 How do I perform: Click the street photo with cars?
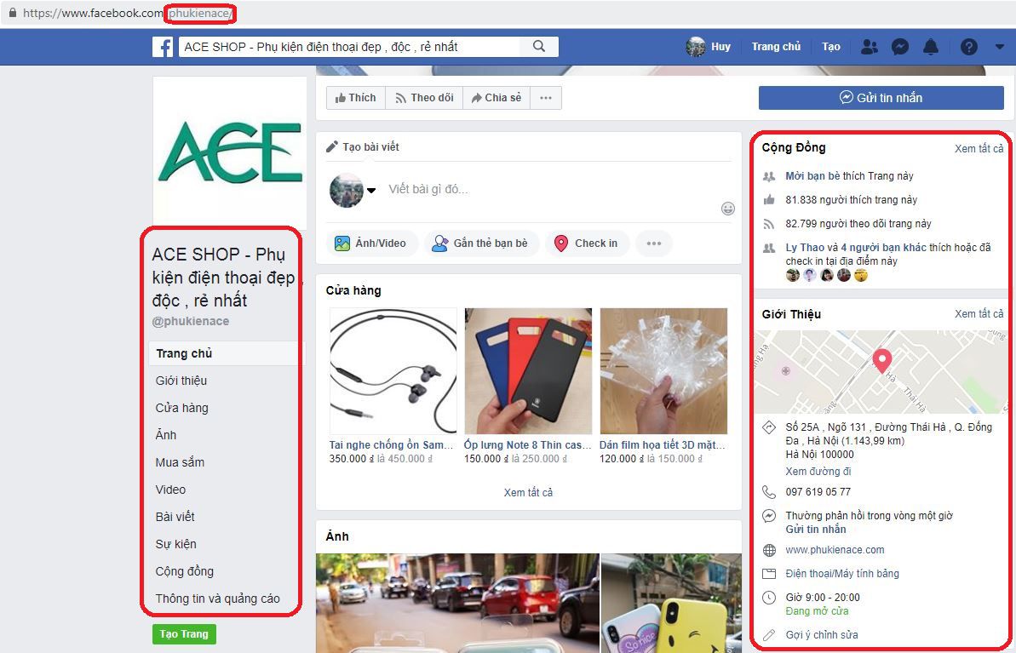(x=457, y=603)
